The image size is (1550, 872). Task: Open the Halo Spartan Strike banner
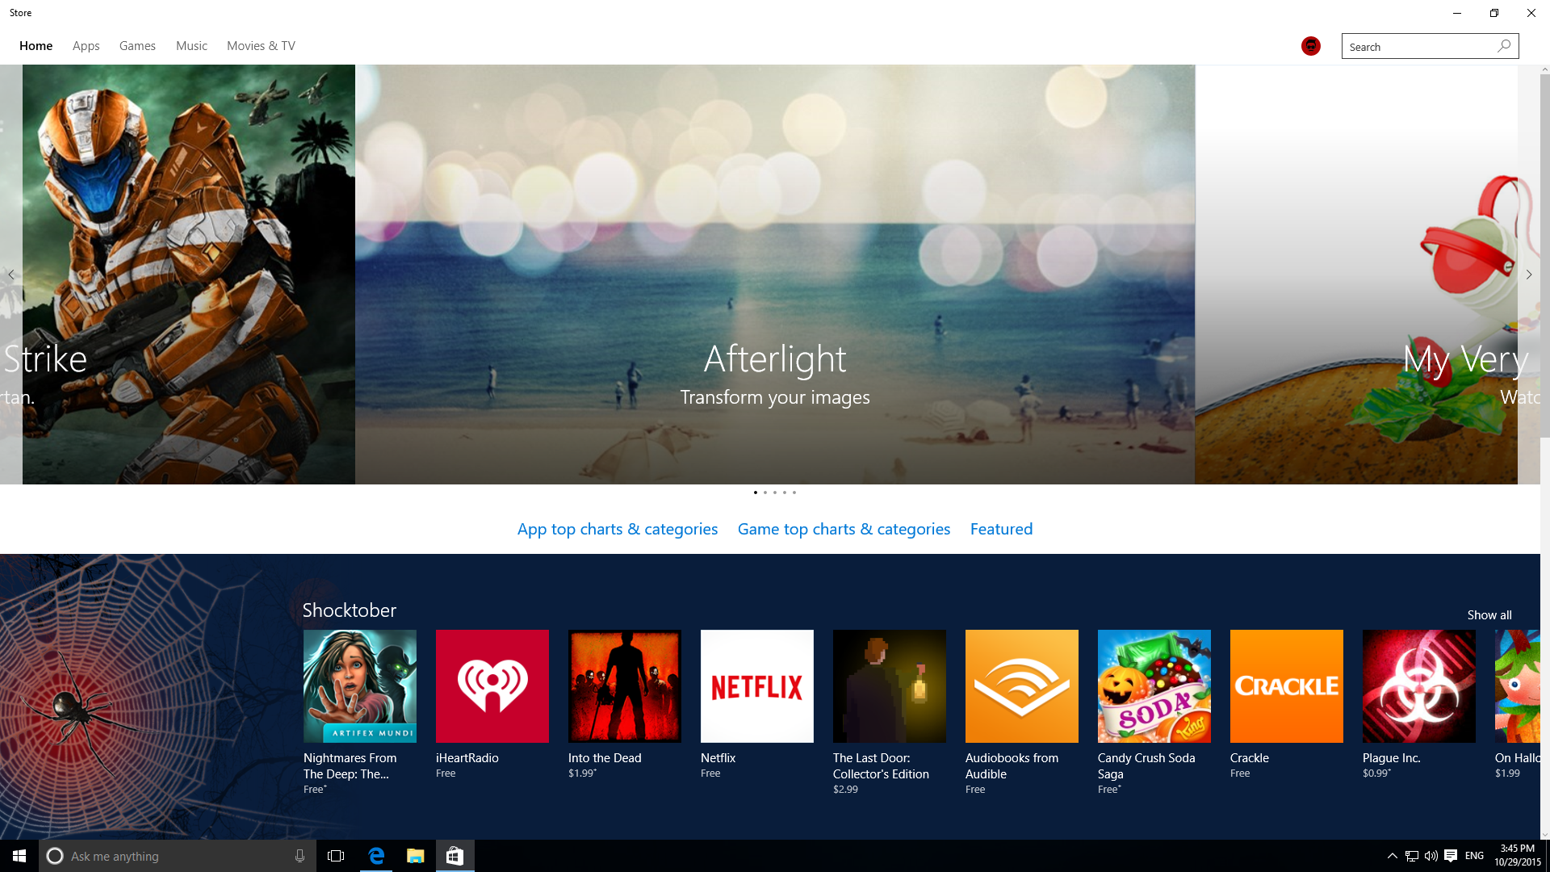click(x=189, y=275)
